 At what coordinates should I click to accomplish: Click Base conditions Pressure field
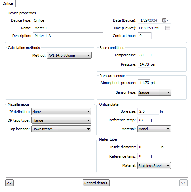(x=144, y=64)
